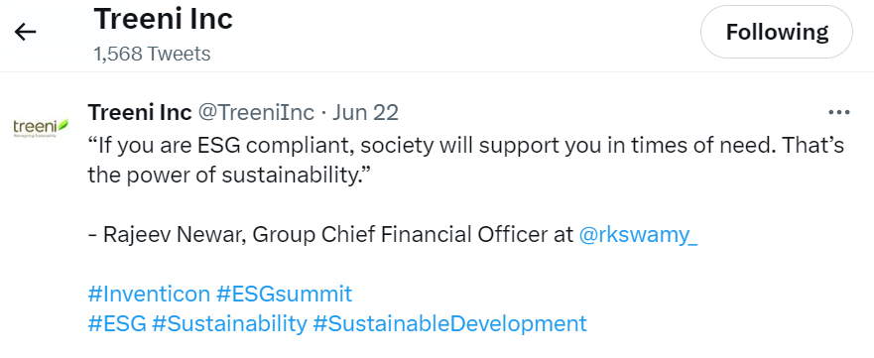This screenshot has height=358, width=874.
Task: Open Treeni Inc display name in tweet
Action: (140, 112)
